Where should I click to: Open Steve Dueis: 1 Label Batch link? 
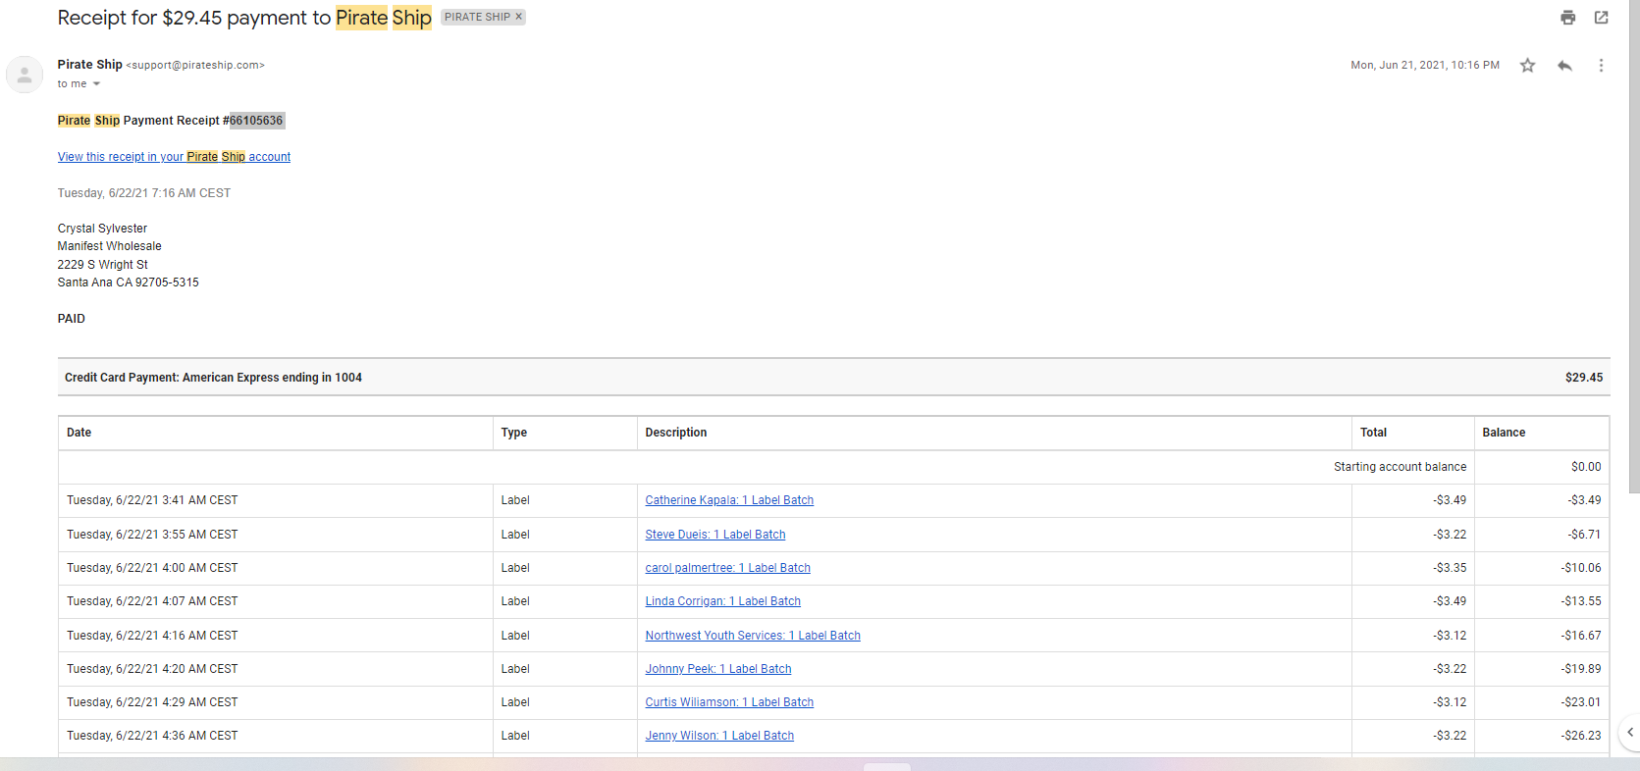pyautogui.click(x=715, y=535)
